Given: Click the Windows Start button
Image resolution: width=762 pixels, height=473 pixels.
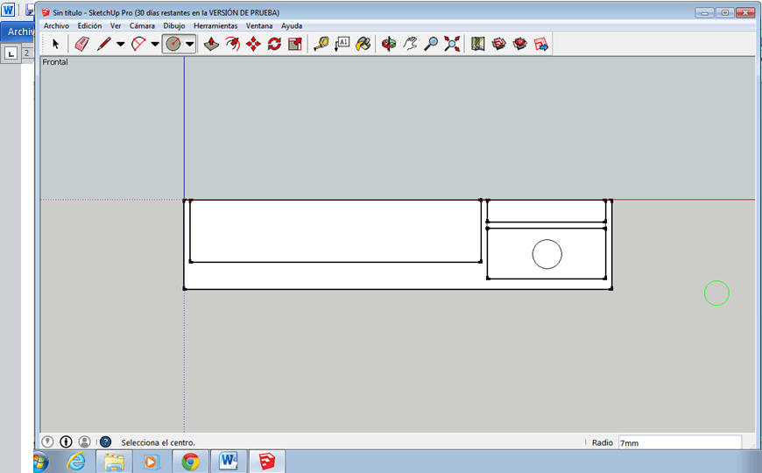Looking at the screenshot, I should click(41, 462).
